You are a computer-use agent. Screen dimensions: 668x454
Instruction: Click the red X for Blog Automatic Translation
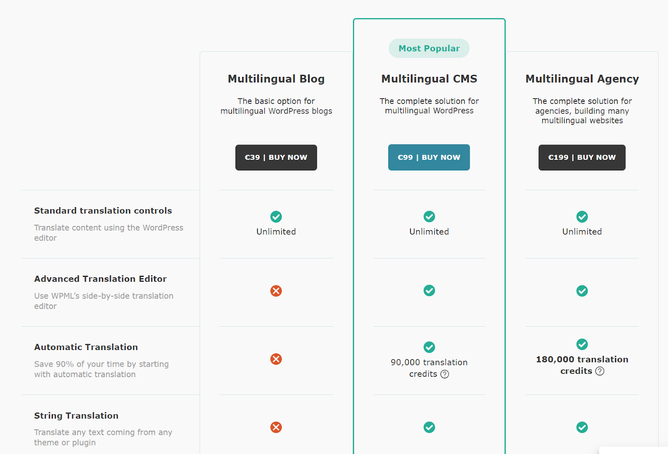(x=276, y=359)
